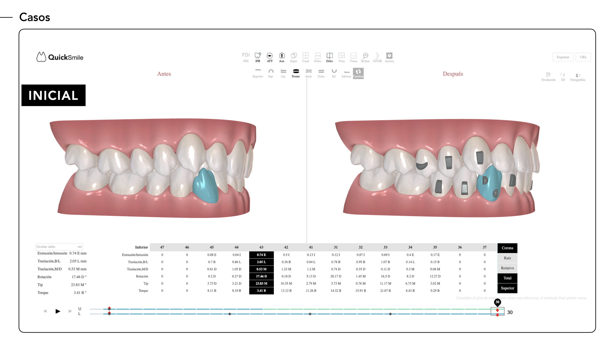The image size is (612, 344).
Task: Switch to Izq left view
Action: [283, 73]
